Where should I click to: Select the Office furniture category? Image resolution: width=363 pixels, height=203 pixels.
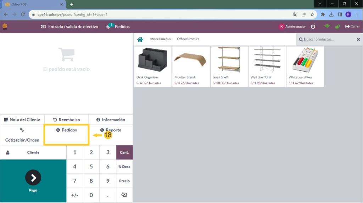coord(188,39)
